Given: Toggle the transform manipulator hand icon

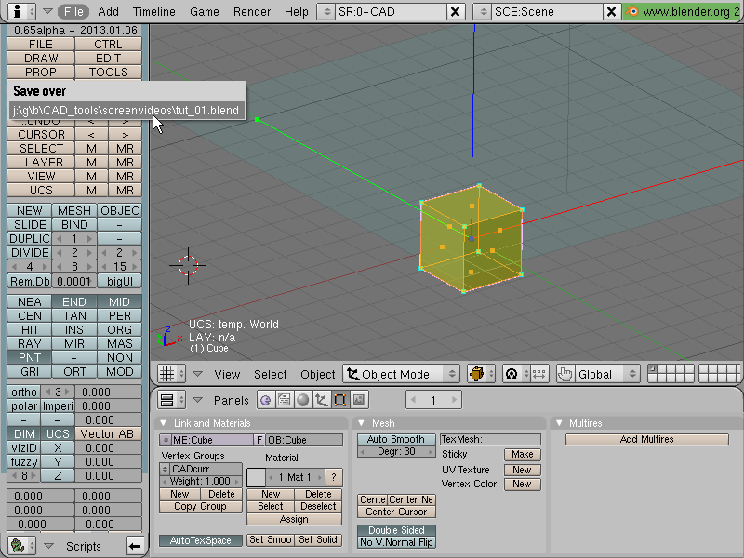Looking at the screenshot, I should tap(565, 374).
